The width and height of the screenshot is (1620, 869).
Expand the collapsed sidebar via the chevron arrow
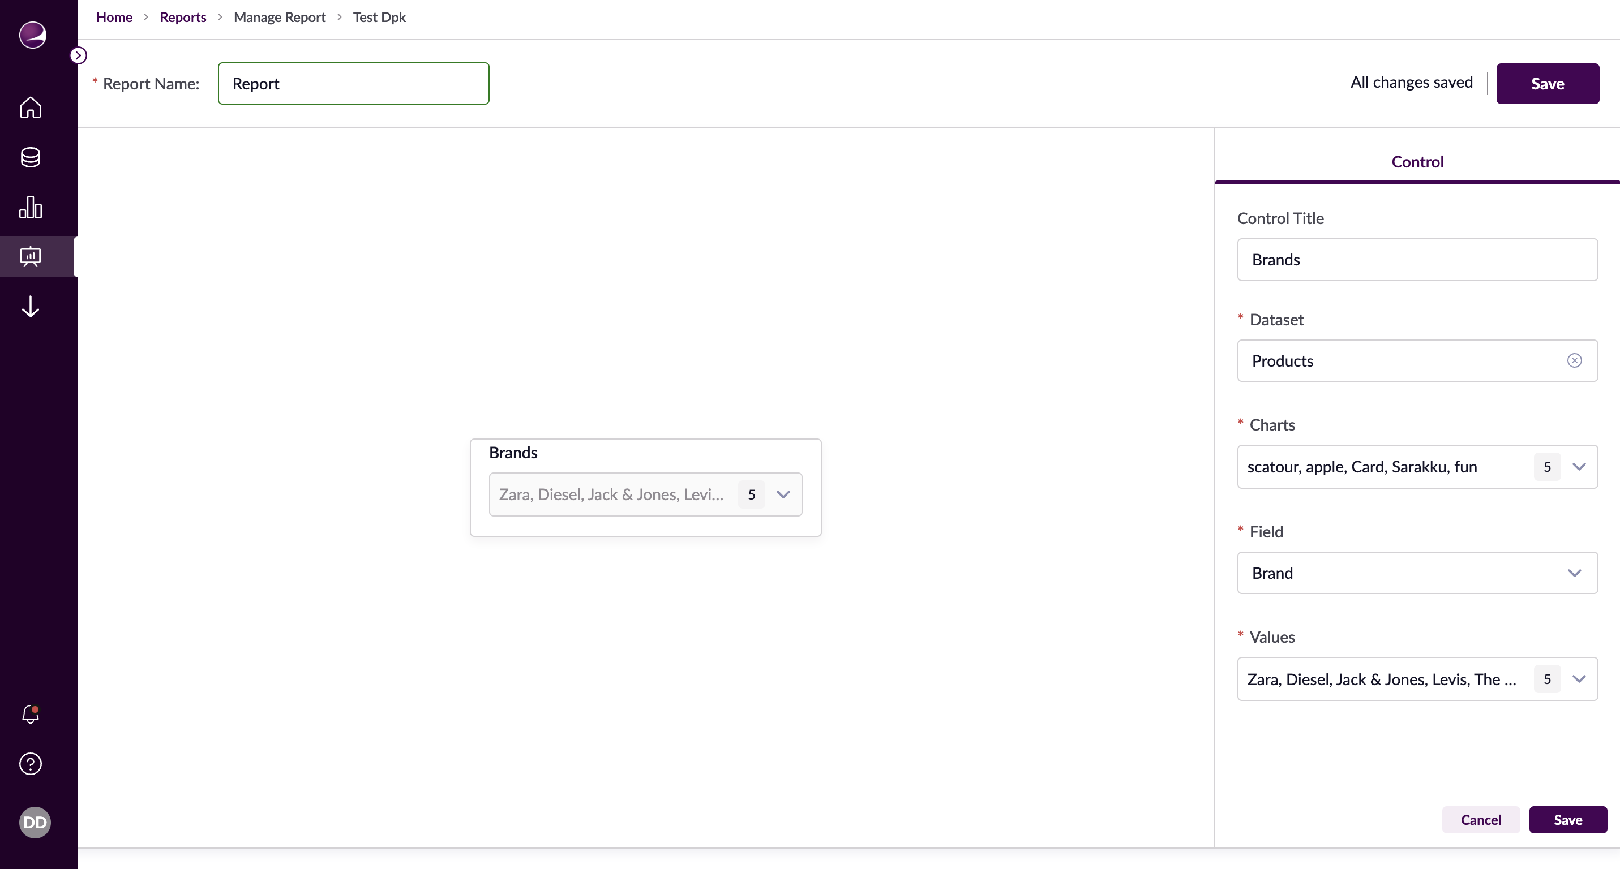pyautogui.click(x=78, y=55)
